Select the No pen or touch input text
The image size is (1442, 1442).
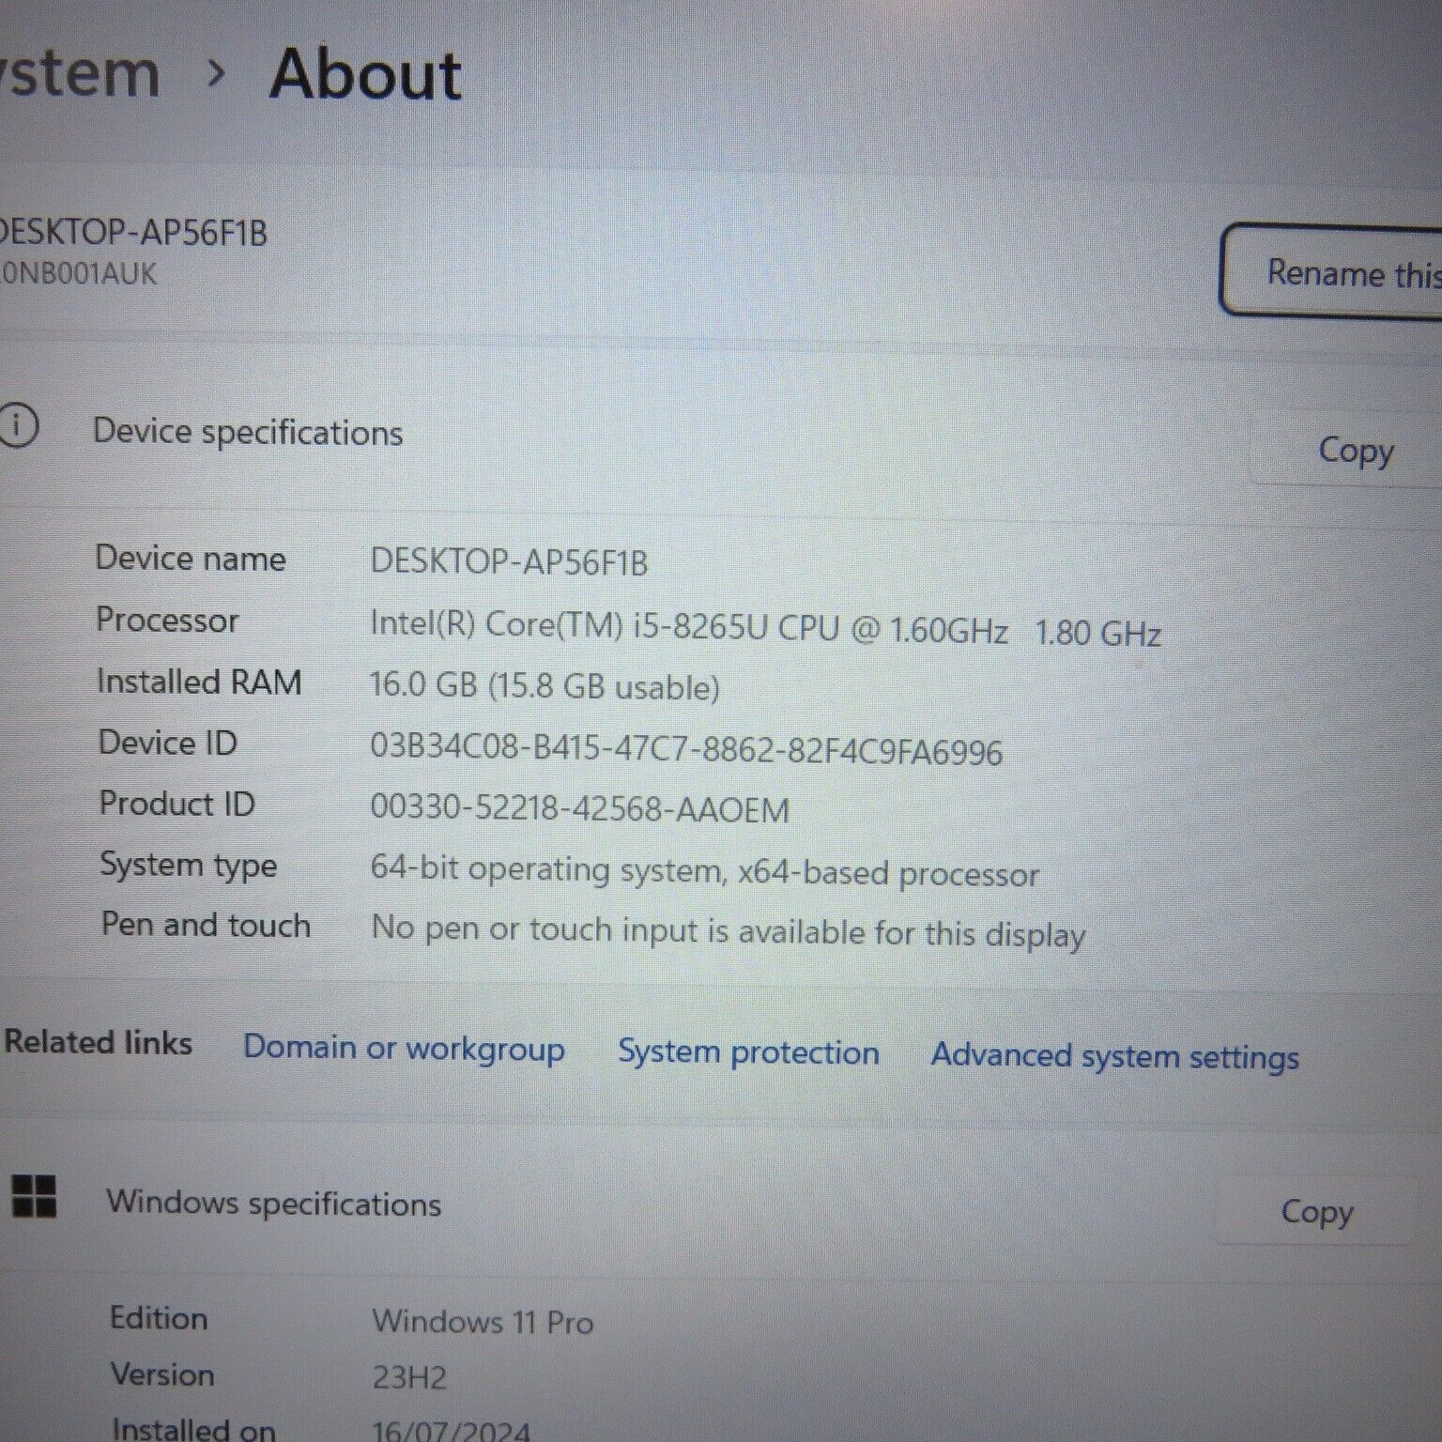(x=729, y=930)
